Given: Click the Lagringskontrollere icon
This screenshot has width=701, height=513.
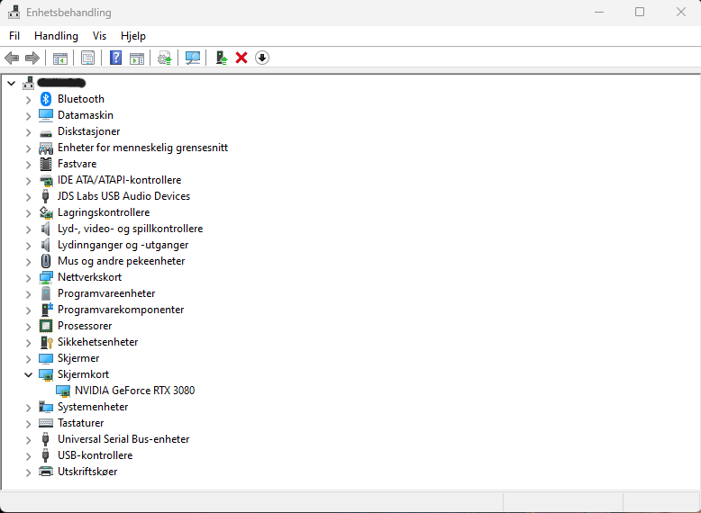Looking at the screenshot, I should point(46,212).
